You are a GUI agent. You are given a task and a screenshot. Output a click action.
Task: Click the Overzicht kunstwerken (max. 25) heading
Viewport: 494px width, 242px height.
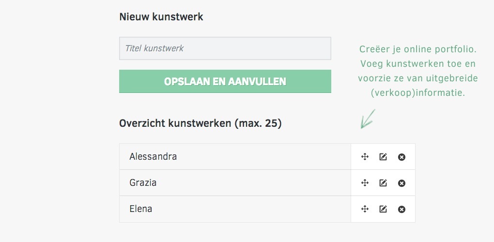201,123
